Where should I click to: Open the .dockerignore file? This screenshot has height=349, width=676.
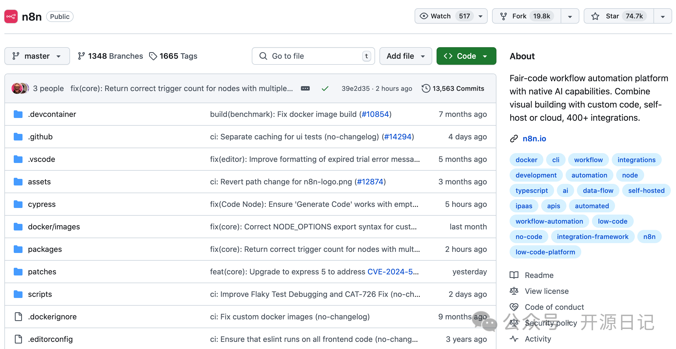[52, 317]
